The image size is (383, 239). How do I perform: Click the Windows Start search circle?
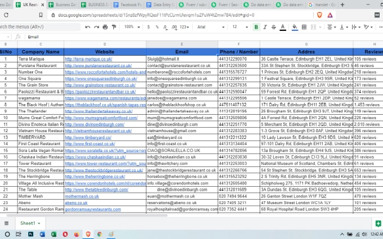(x=7, y=235)
